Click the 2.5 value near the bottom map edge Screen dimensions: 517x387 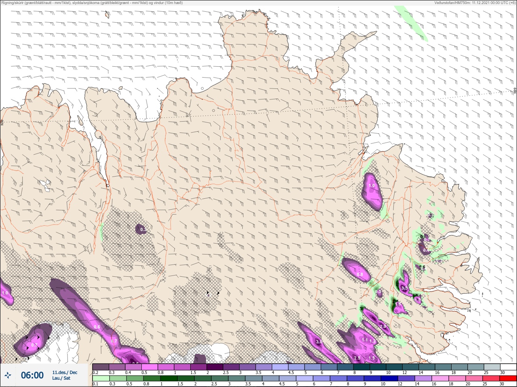(357, 358)
